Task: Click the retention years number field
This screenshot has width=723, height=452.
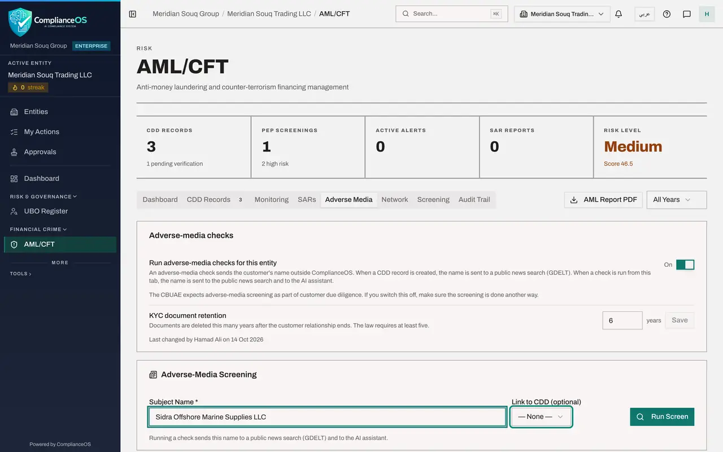Action: [622, 320]
